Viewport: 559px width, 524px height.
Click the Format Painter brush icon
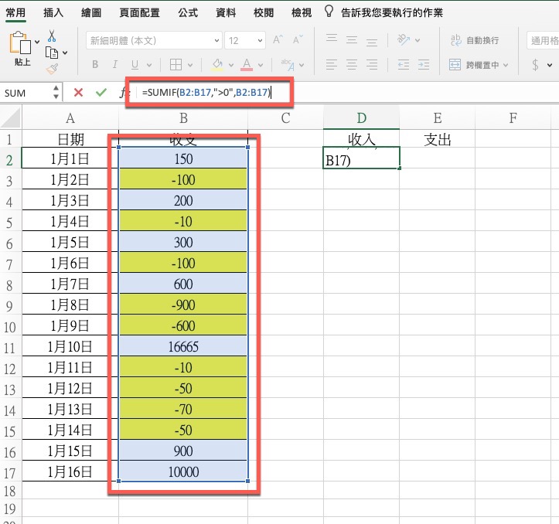[x=52, y=68]
